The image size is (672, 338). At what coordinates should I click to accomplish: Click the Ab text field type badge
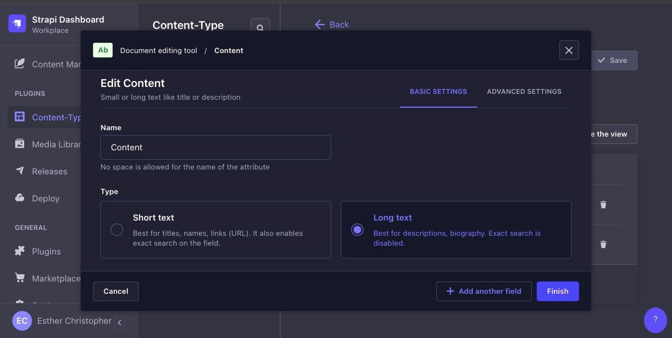[x=103, y=50]
